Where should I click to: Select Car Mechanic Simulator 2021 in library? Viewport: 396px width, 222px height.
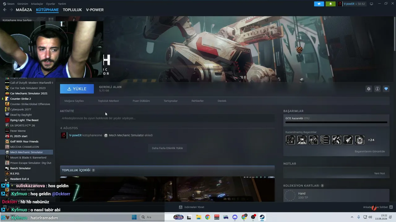(x=29, y=93)
